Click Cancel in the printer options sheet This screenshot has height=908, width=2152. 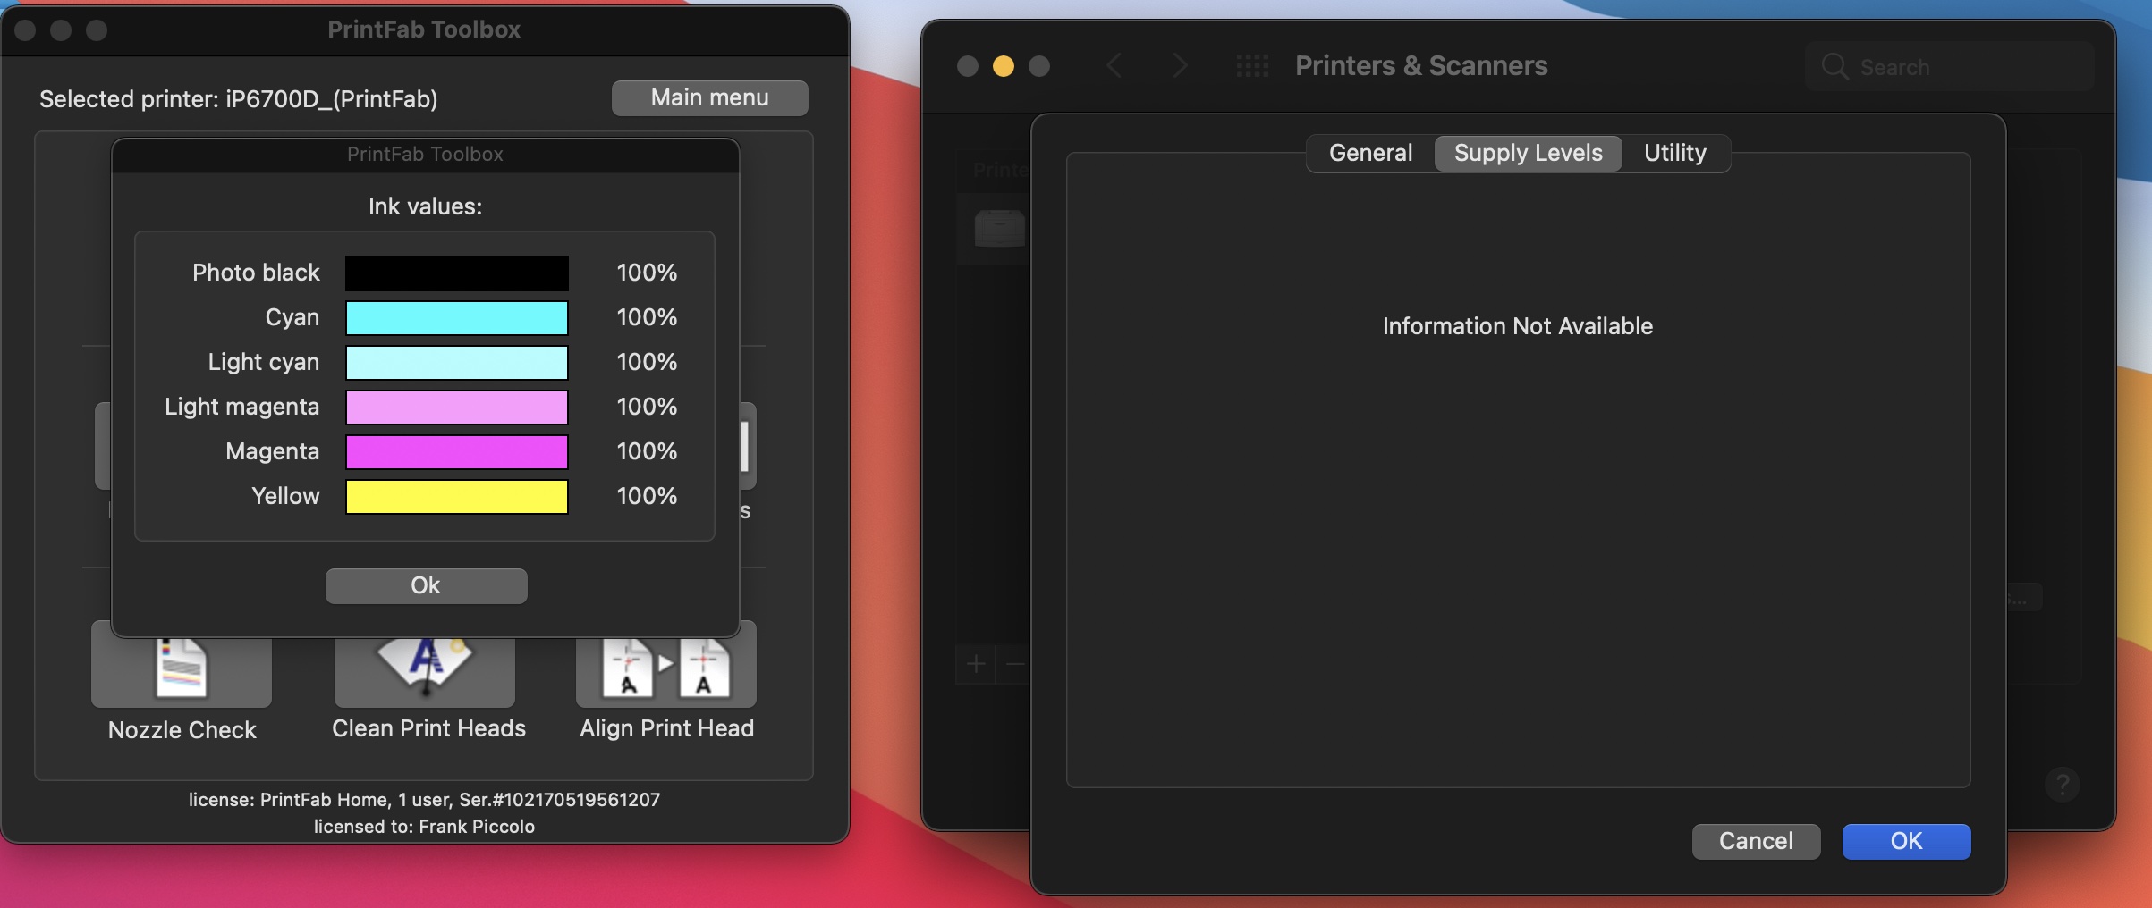click(x=1755, y=841)
